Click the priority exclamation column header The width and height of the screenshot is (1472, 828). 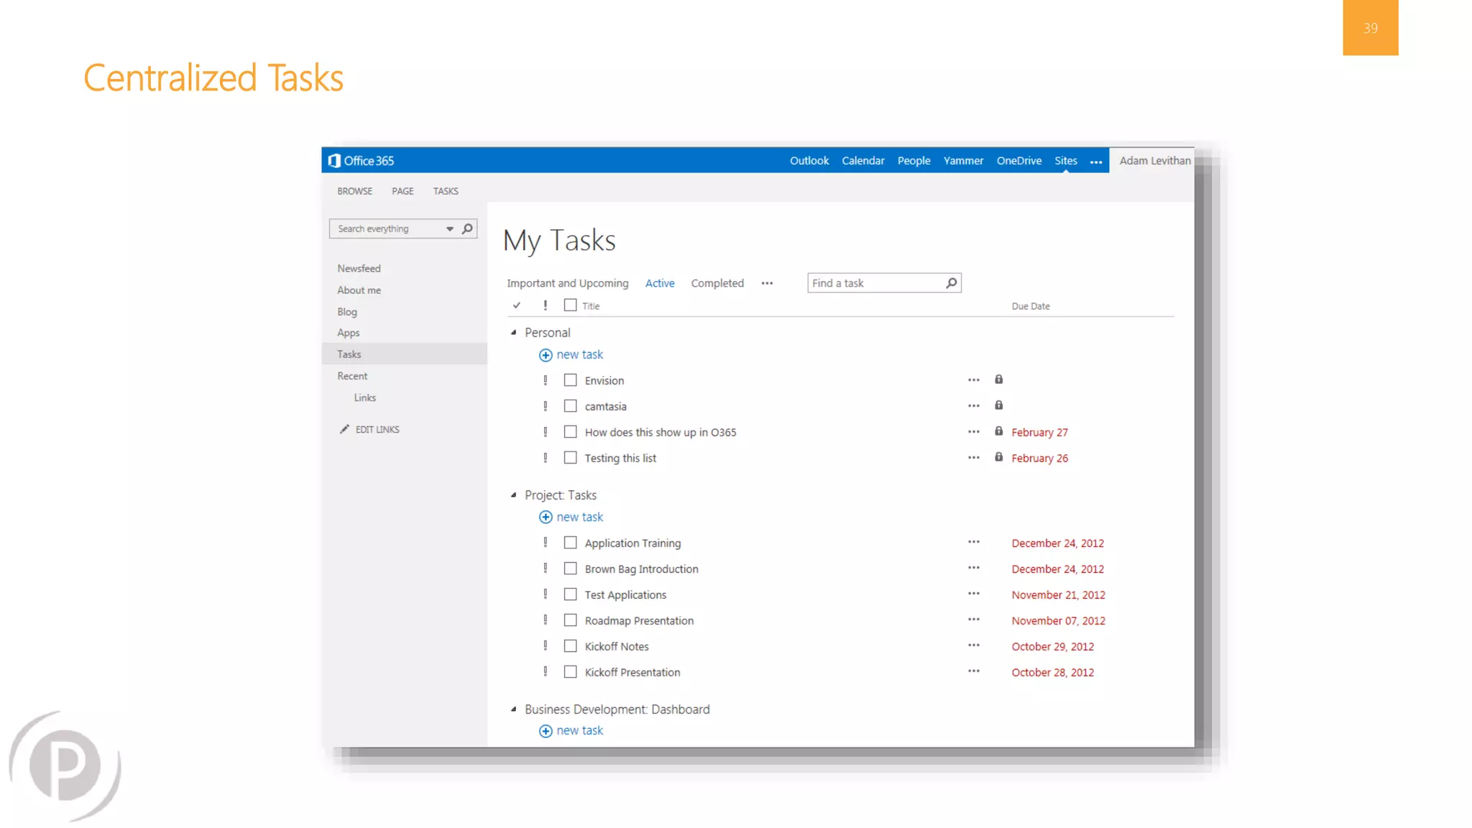point(546,305)
